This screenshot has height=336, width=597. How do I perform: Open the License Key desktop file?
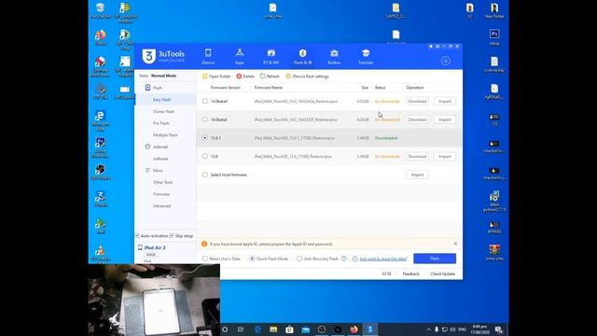click(x=494, y=64)
